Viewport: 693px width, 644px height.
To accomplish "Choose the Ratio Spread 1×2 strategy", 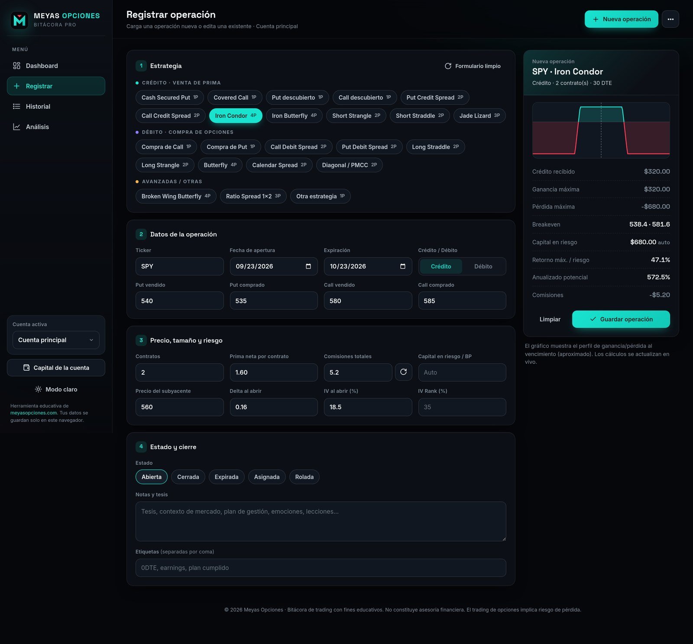I will click(x=253, y=196).
